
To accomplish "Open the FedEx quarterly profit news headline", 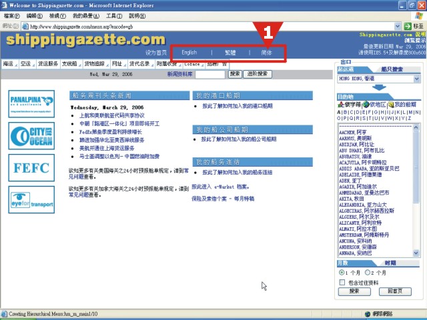I will click(110, 132).
